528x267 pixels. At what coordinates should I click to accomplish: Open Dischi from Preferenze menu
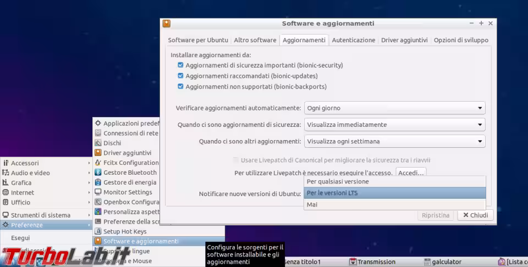point(127,143)
